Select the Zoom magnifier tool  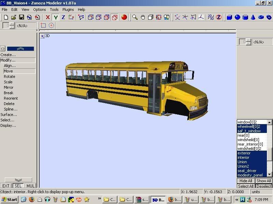coord(135,17)
